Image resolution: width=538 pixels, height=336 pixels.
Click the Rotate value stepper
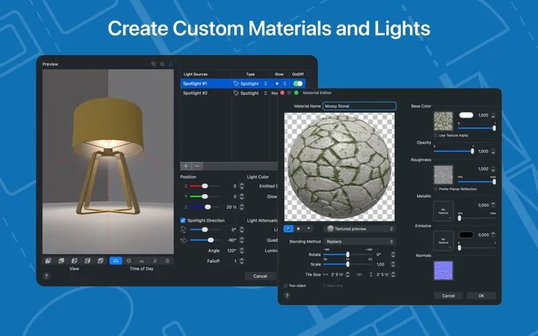(x=393, y=255)
